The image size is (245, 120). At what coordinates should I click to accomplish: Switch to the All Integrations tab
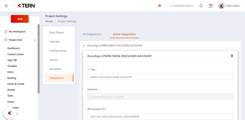92,34
